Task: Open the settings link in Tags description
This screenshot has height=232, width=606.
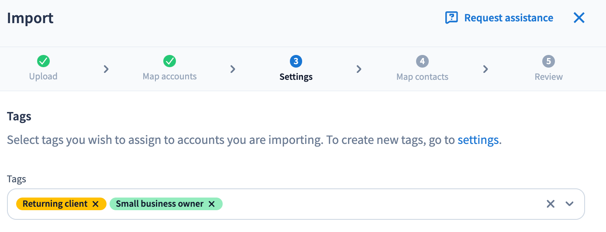Action: [x=478, y=140]
